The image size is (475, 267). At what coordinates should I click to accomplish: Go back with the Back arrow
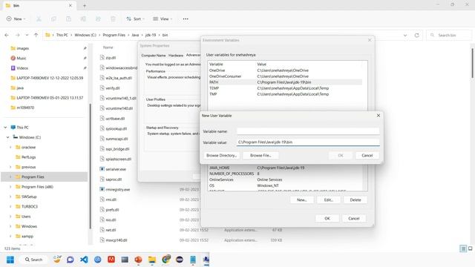point(7,35)
